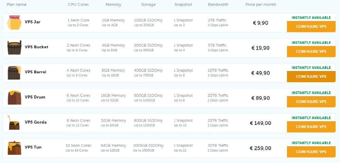The height and width of the screenshot is (163, 340).
Task: Click the 2 Xeon Cores text
Action: (78, 45)
